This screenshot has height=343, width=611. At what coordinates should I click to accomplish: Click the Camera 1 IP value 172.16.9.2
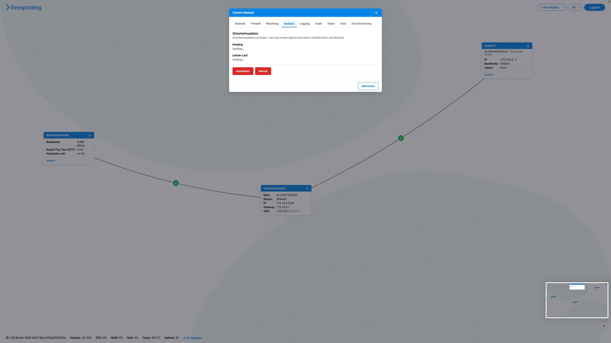click(507, 60)
